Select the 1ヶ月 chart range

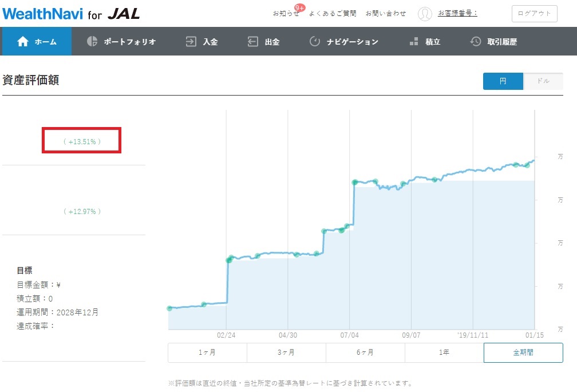coord(207,353)
